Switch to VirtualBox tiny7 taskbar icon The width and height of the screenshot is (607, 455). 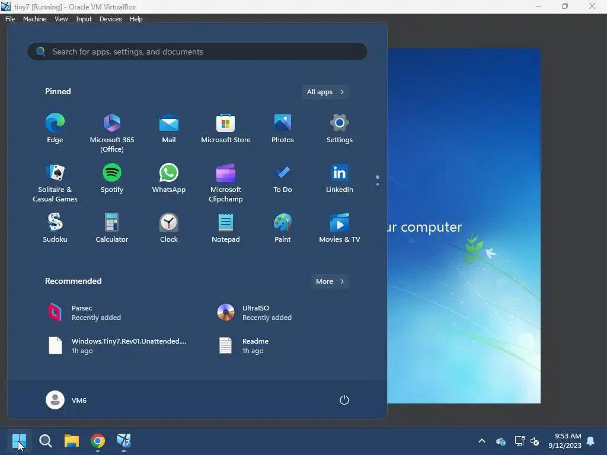pyautogui.click(x=124, y=441)
